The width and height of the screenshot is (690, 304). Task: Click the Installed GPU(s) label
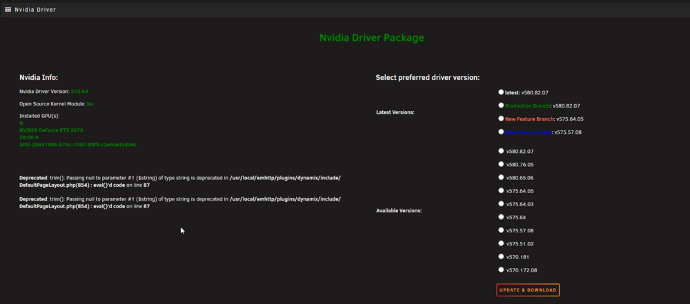tap(39, 116)
